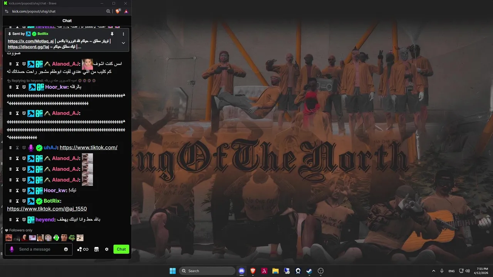This screenshot has width=493, height=277.
Task: Click the volume speaker icon in system tray
Action: (x=468, y=271)
